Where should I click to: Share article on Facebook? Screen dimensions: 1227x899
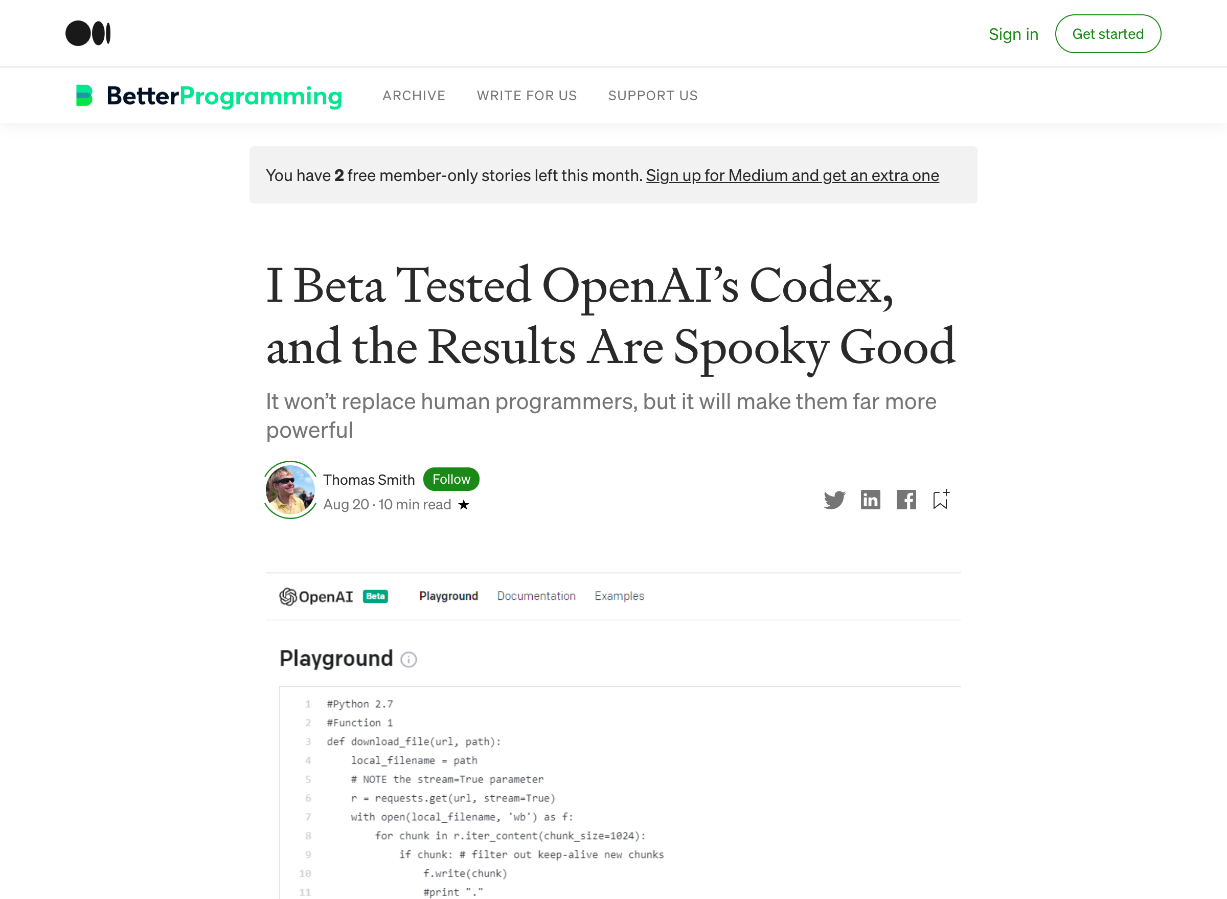pyautogui.click(x=906, y=500)
